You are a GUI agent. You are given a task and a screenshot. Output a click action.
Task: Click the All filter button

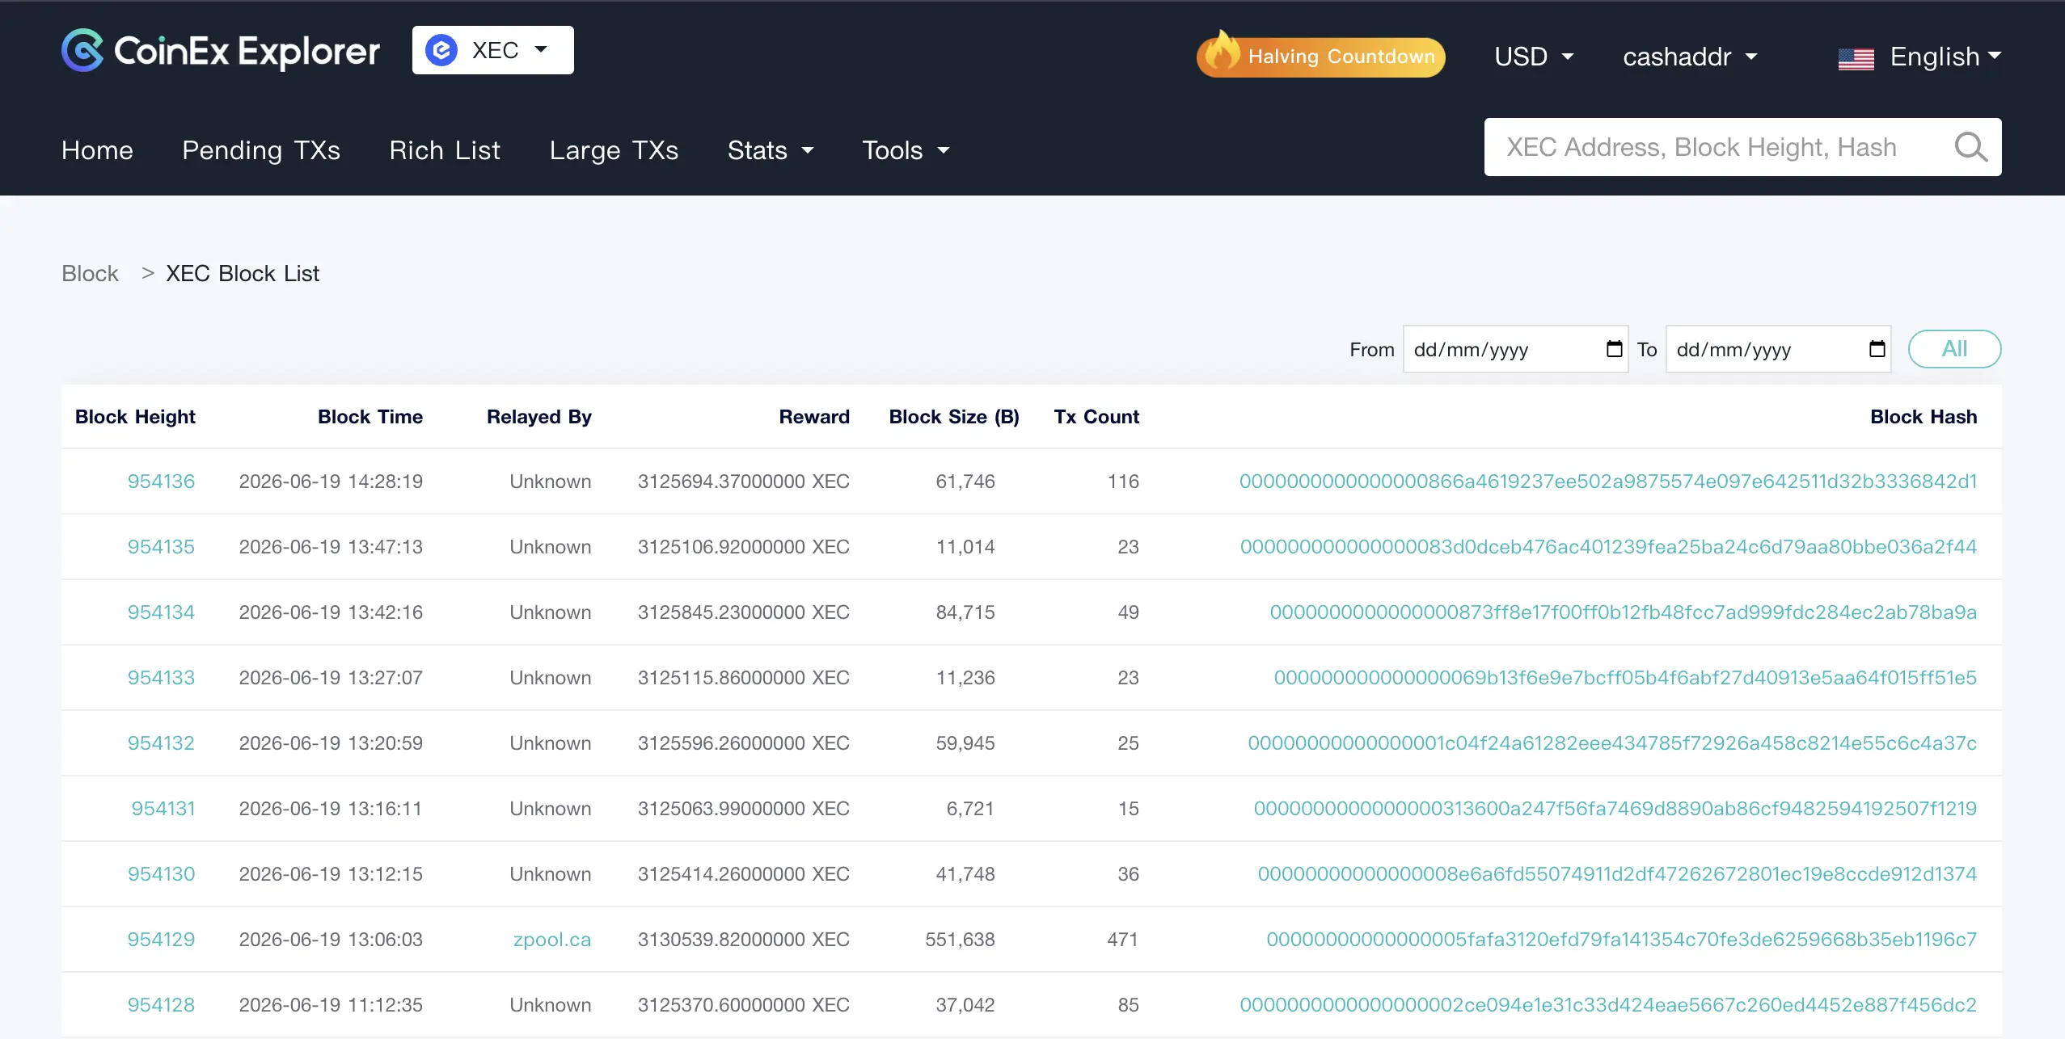(x=1954, y=349)
